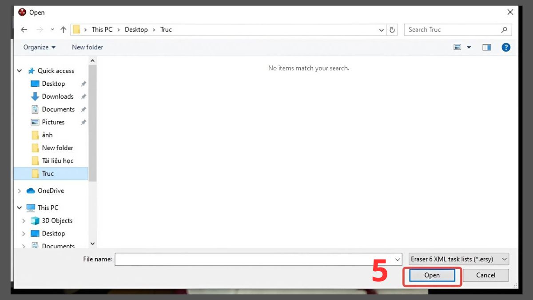Expand the 3D Objects folder
533x300 pixels.
[24, 221]
